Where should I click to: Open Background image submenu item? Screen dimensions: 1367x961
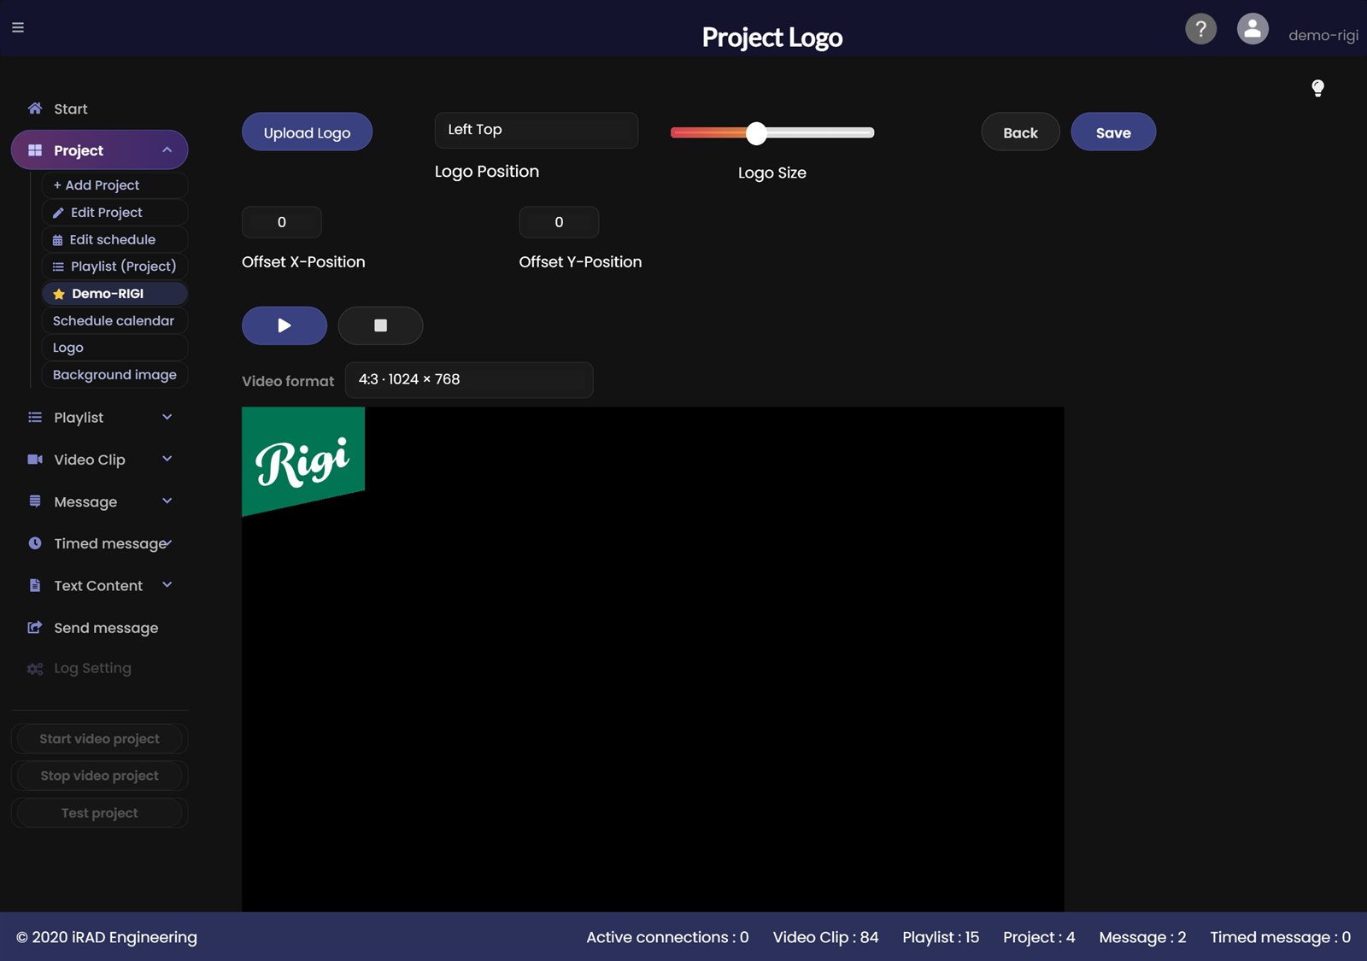[x=114, y=375]
